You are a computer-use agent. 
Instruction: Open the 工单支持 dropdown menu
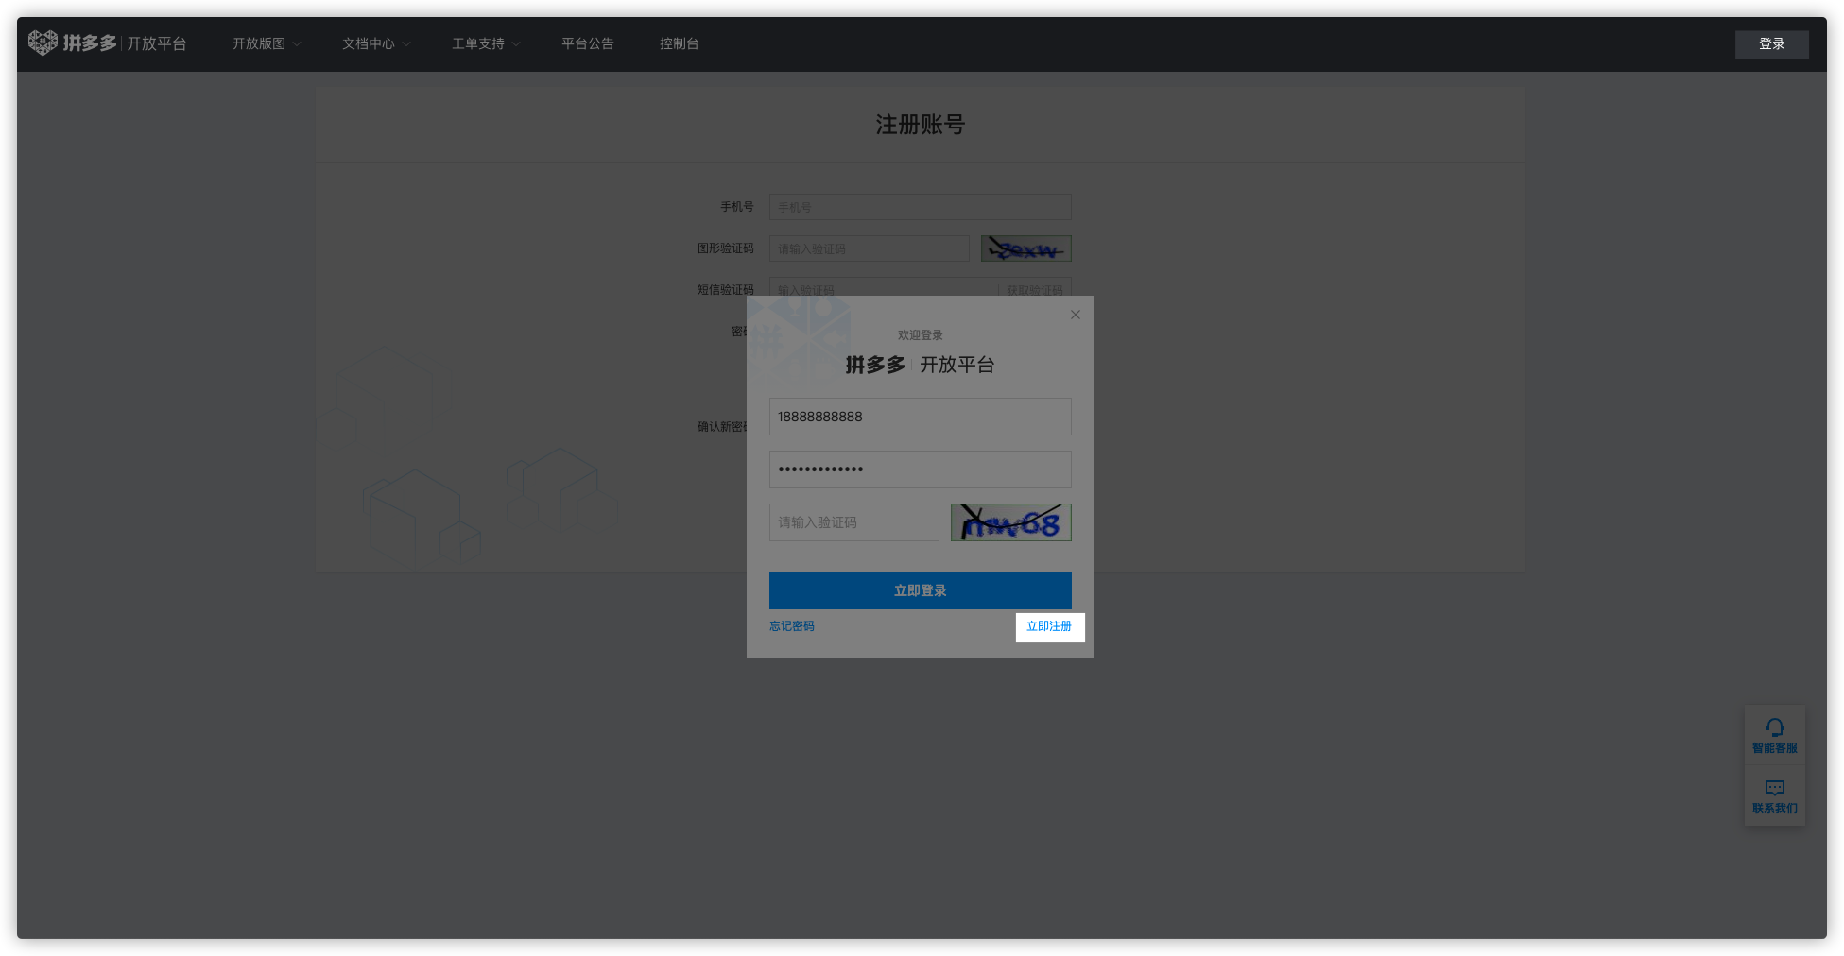click(485, 43)
